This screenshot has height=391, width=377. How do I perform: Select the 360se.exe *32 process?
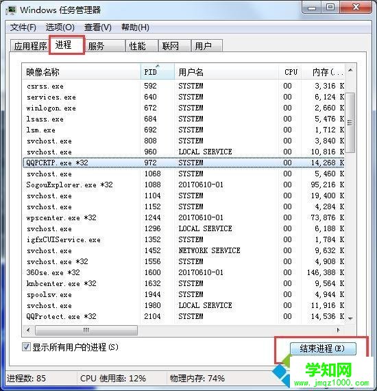(184, 272)
